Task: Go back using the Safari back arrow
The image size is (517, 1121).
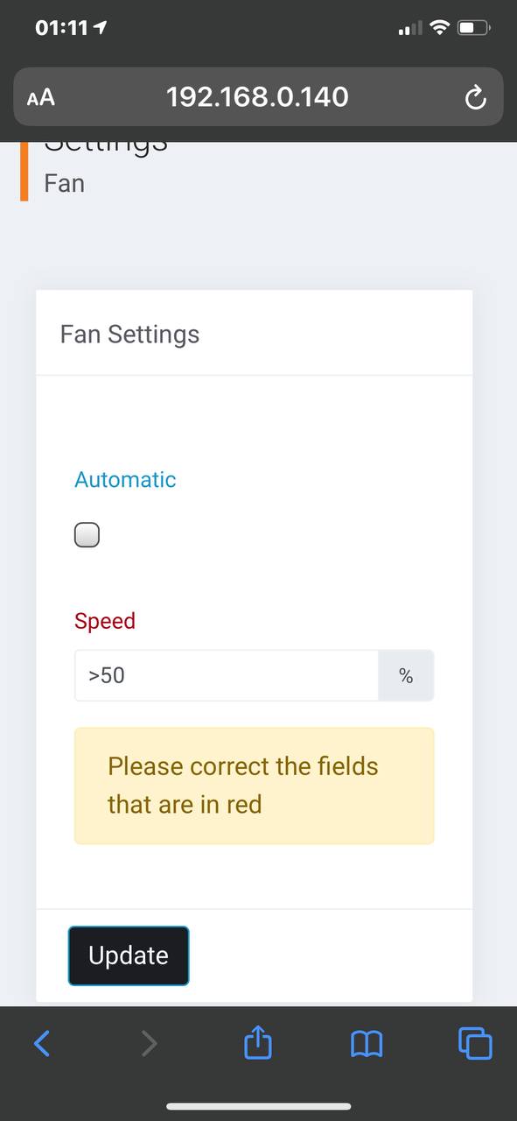Action: (42, 1043)
